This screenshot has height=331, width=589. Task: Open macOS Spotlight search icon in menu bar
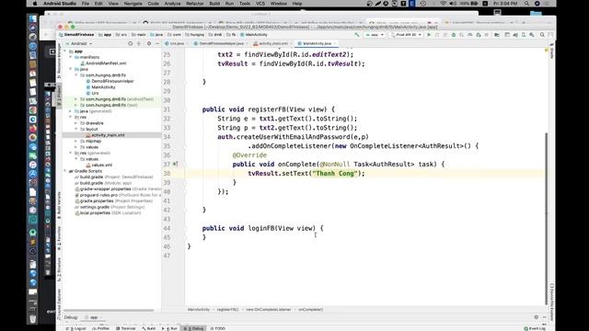point(526,4)
